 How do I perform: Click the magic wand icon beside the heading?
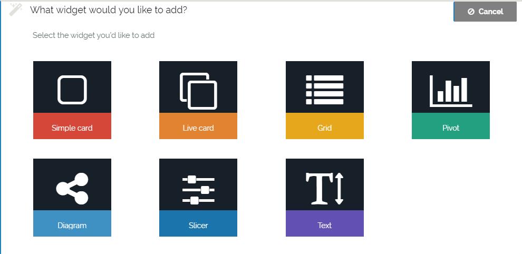16,9
